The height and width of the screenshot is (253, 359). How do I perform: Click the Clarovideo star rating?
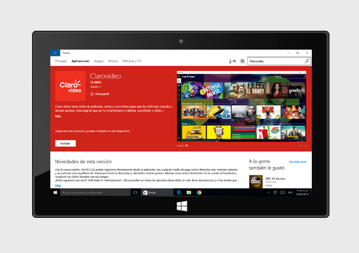pyautogui.click(x=96, y=87)
